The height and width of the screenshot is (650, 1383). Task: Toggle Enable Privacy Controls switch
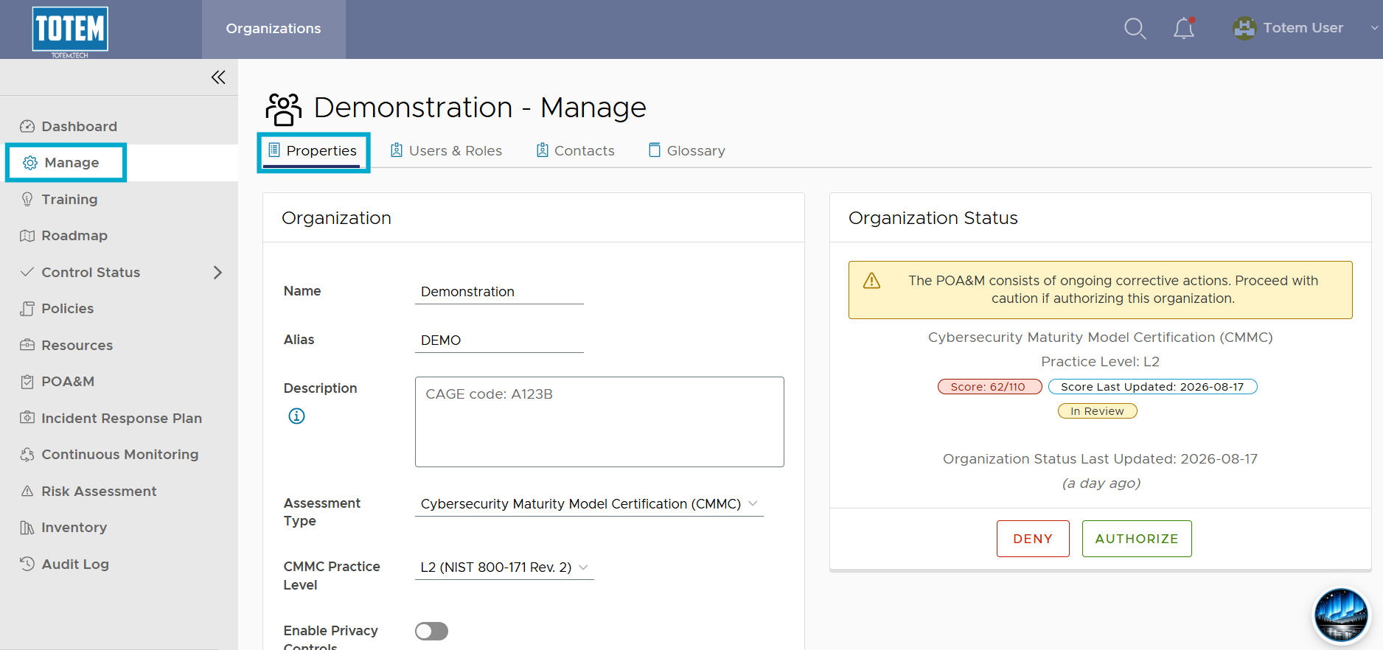click(x=431, y=632)
